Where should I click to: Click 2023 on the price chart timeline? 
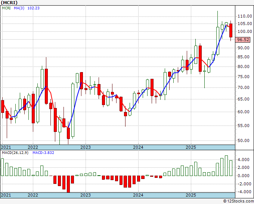point(86,147)
